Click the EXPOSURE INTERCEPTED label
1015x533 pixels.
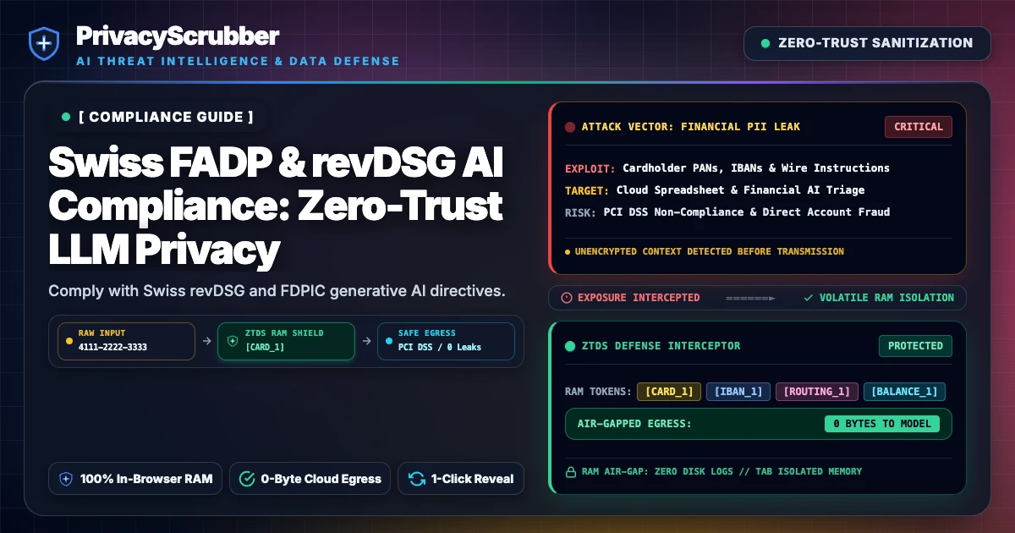pyautogui.click(x=639, y=298)
